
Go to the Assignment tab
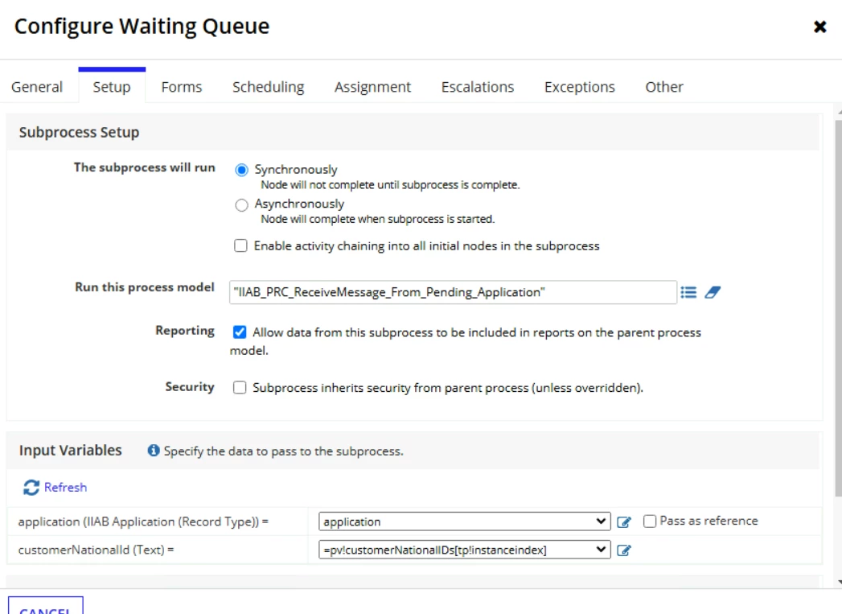(372, 87)
